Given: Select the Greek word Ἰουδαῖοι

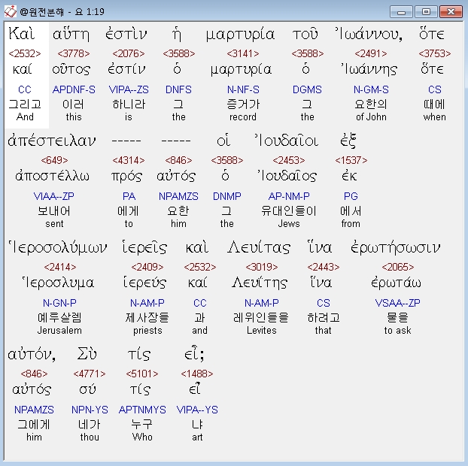Looking at the screenshot, I should 286,141.
